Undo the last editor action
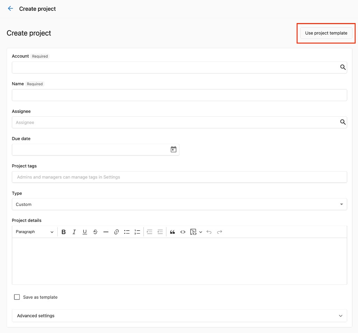Screen dimensions: 358x333 pos(209,232)
